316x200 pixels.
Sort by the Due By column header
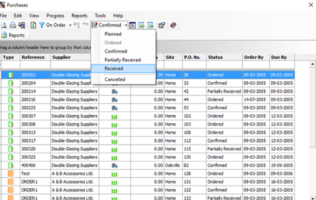pos(282,57)
